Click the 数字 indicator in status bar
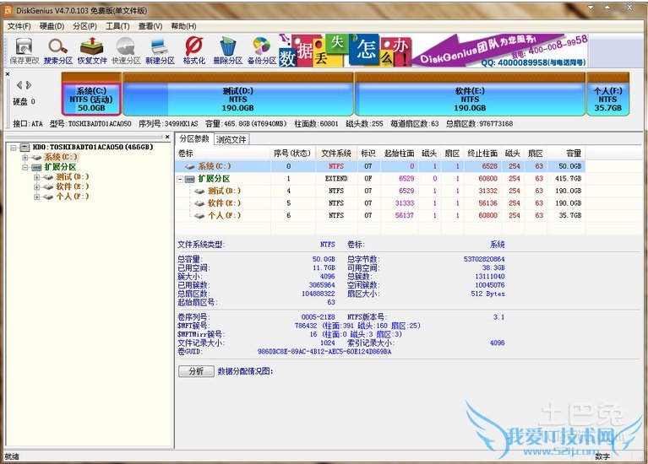Screen dimensions: 648x464 coord(602,456)
